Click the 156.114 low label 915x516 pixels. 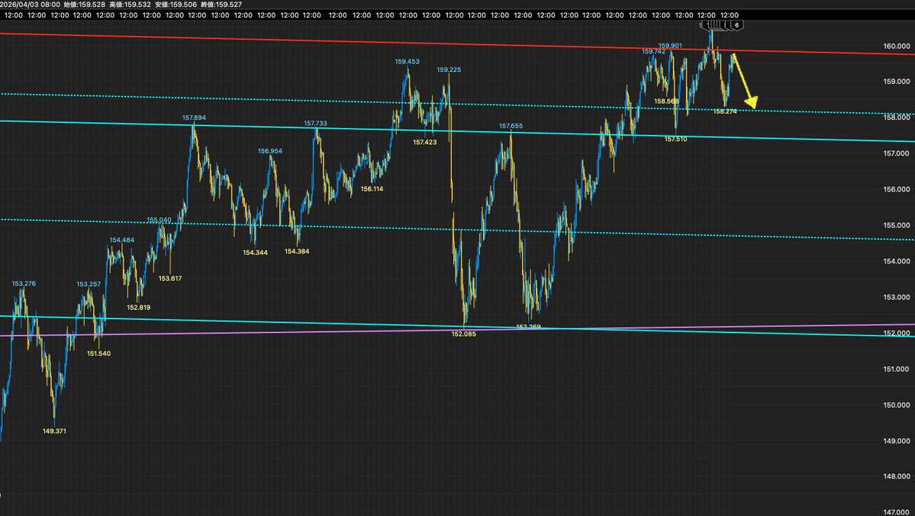[372, 189]
